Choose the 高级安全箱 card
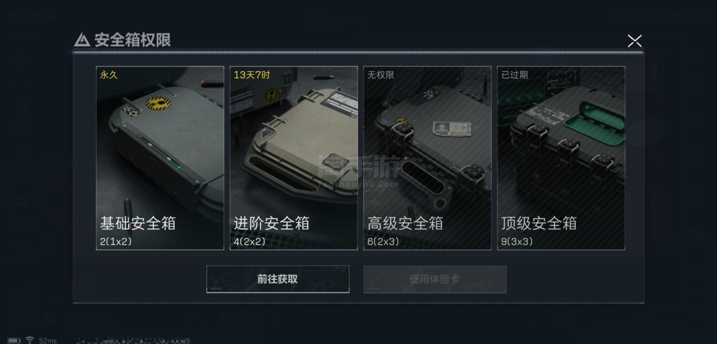The width and height of the screenshot is (717, 344). click(x=427, y=158)
